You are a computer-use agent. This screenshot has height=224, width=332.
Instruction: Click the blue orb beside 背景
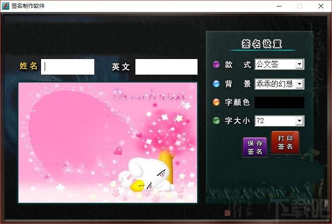(x=216, y=84)
